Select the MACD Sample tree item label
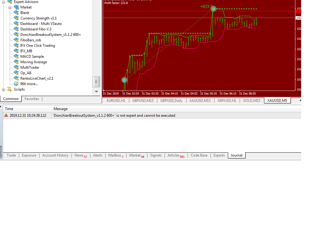This screenshot has width=327, height=245. [32, 57]
